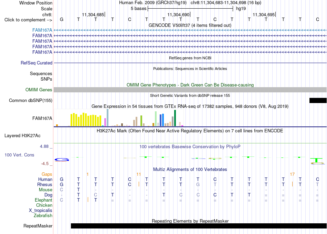The width and height of the screenshot is (327, 234).
Task: Click the 4.88 PhyloP upper scale value
Action: 44,146
